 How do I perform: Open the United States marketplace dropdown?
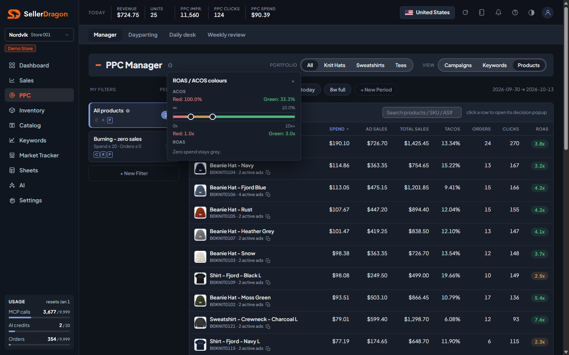click(x=427, y=13)
